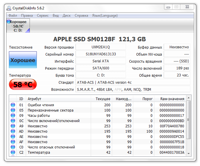Click the raw value 00440017003A
The height and width of the screenshot is (166, 200).
[172, 152]
